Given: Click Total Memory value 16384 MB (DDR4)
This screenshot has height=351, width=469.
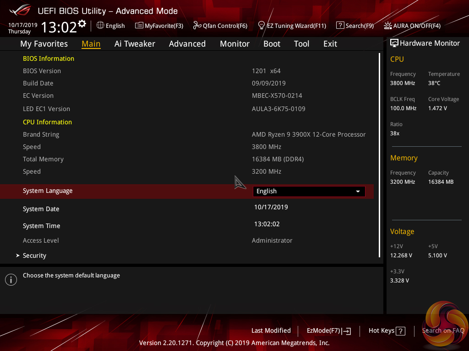Looking at the screenshot, I should pyautogui.click(x=278, y=159).
